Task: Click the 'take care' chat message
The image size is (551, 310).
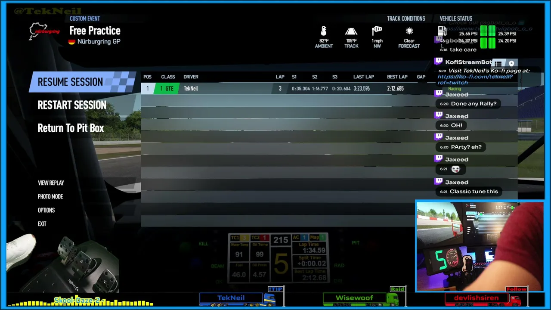Action: pyautogui.click(x=463, y=50)
